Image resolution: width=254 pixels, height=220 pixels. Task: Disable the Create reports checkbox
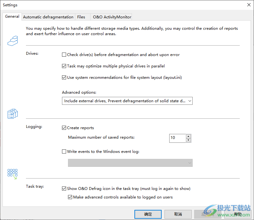tap(64, 128)
